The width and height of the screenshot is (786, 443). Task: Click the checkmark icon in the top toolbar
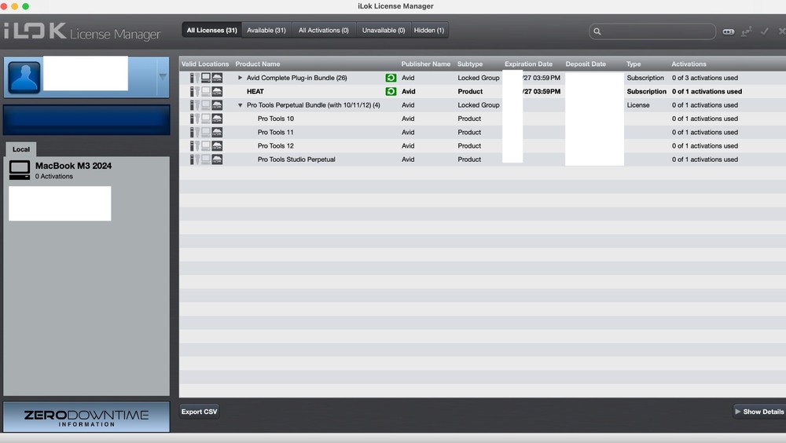pos(764,31)
